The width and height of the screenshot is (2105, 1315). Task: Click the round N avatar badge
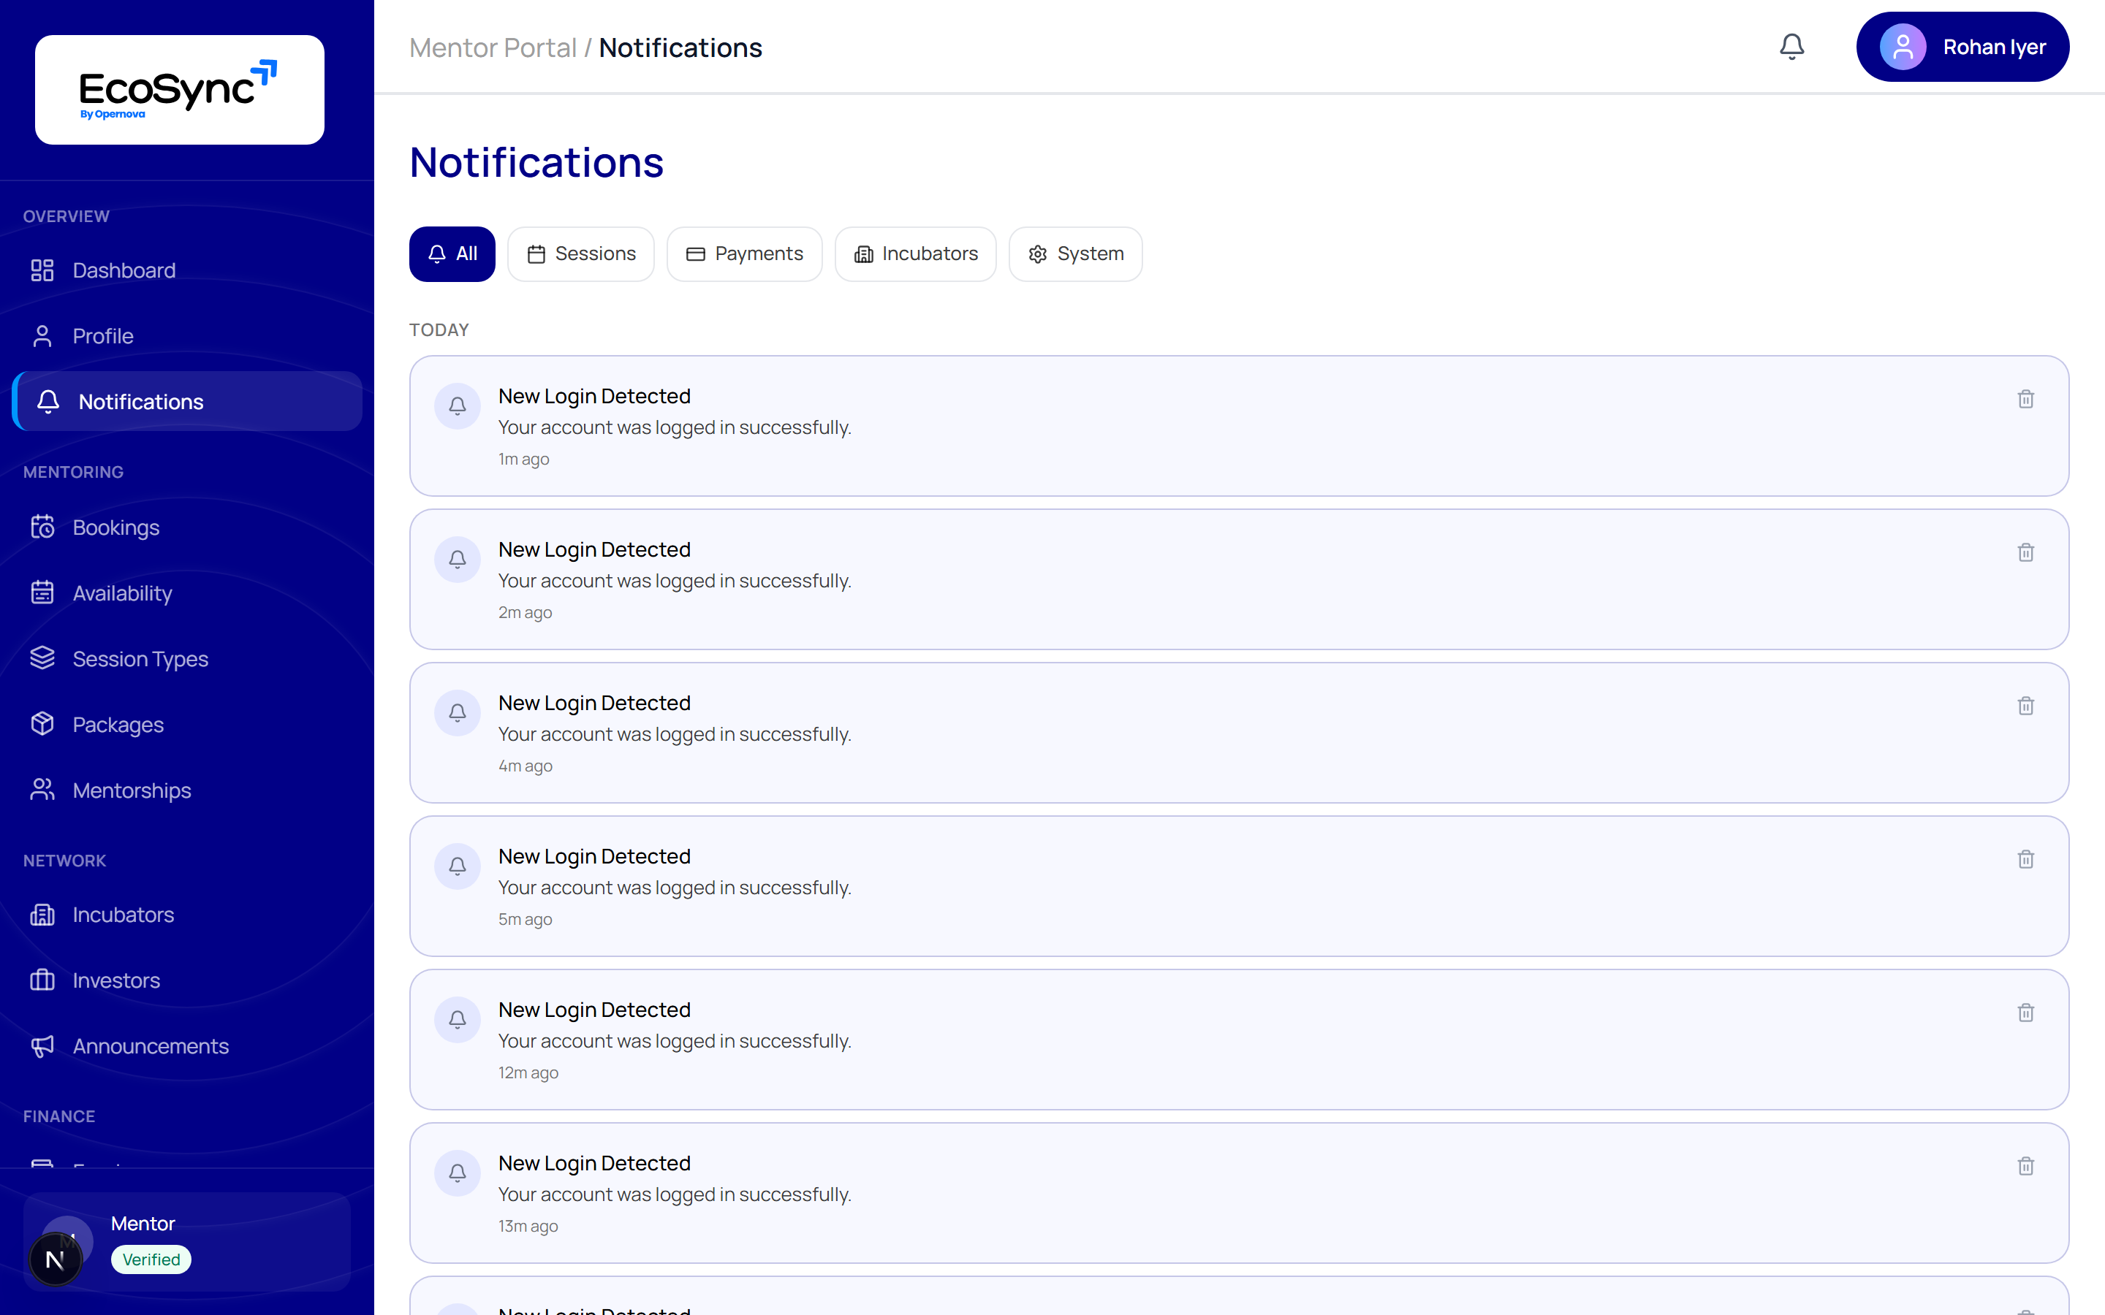[x=56, y=1259]
